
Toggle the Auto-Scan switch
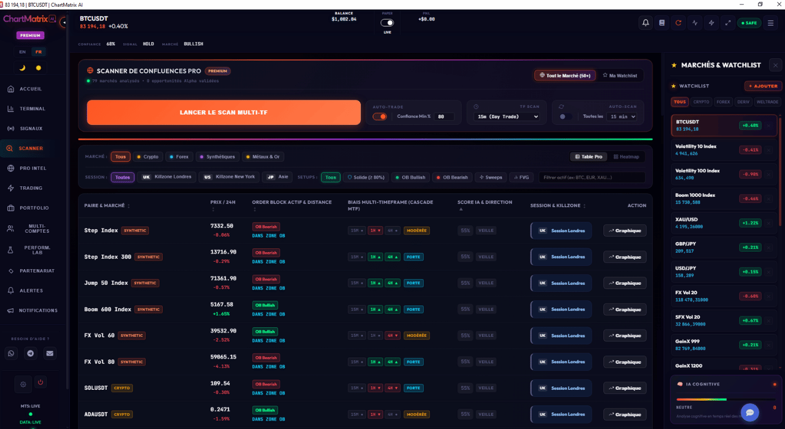[x=565, y=116]
